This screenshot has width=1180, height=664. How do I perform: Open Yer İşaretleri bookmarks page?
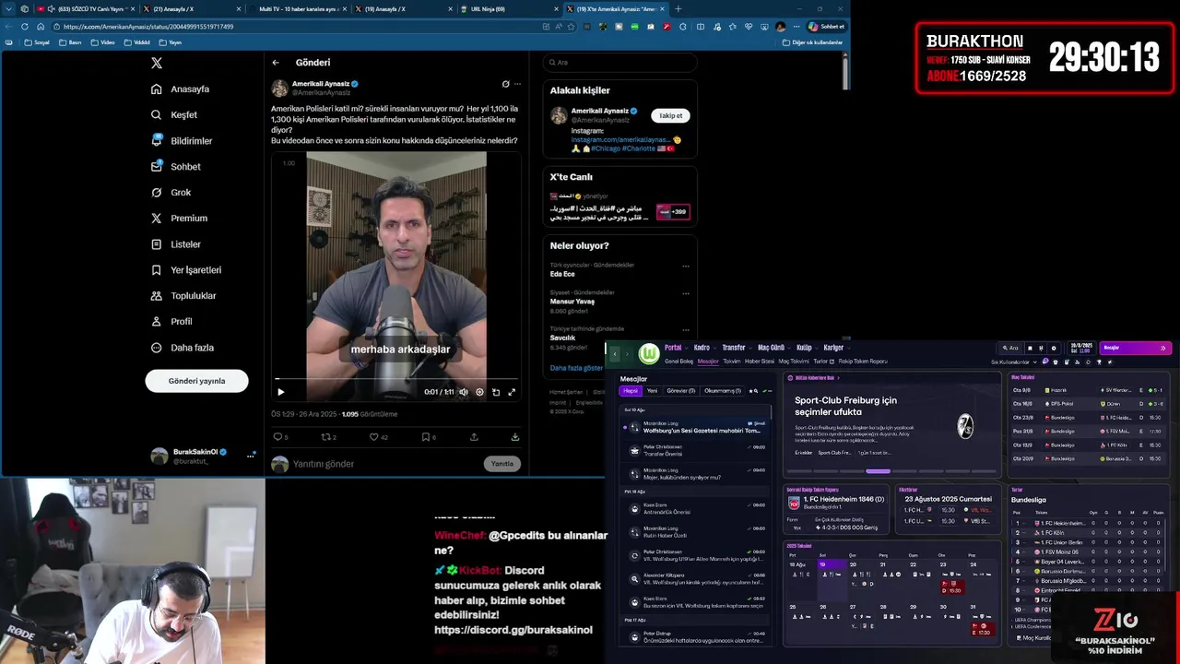[186, 270]
